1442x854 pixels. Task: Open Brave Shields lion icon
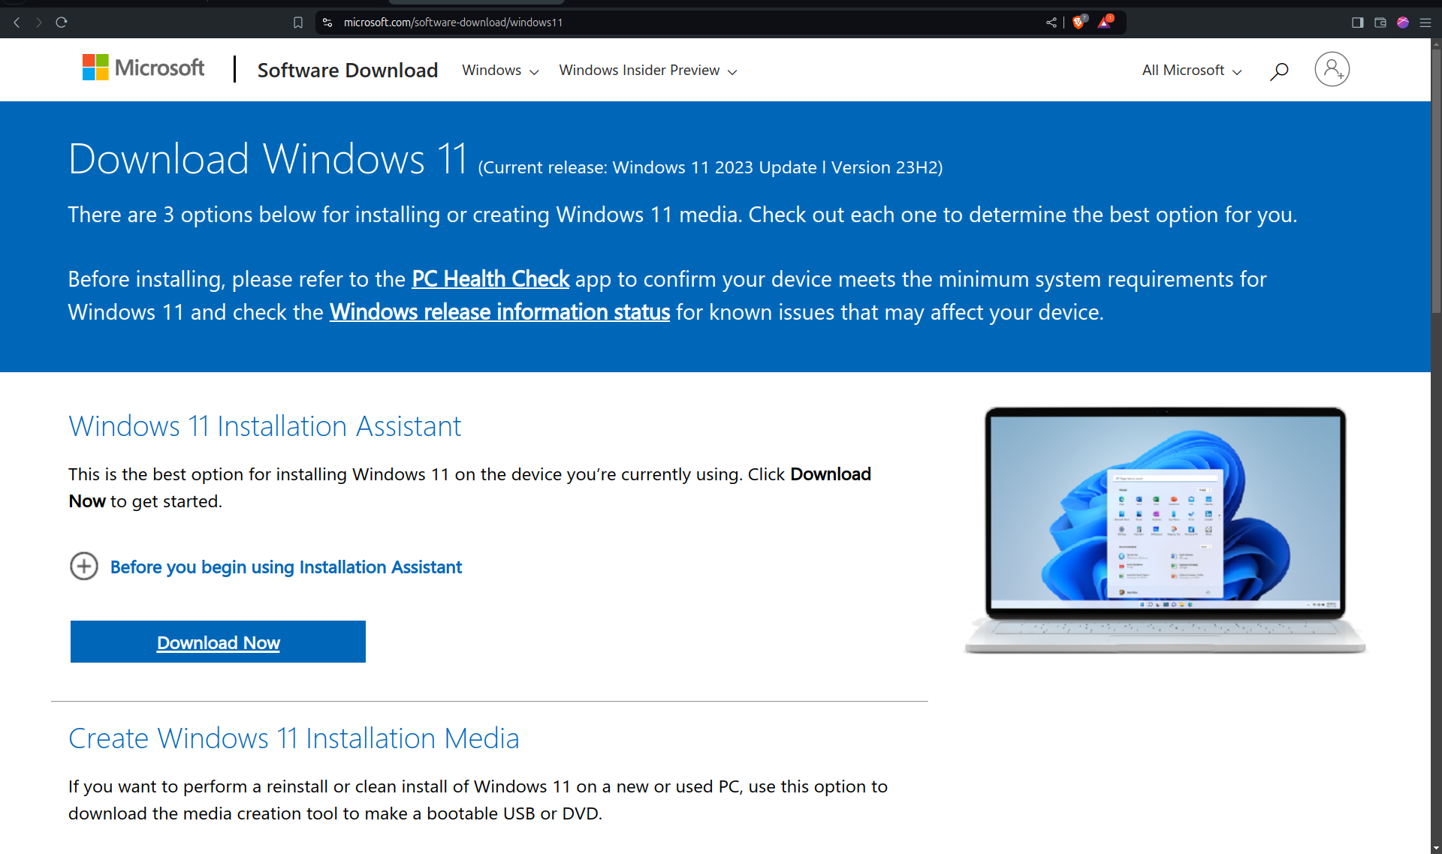(x=1079, y=22)
